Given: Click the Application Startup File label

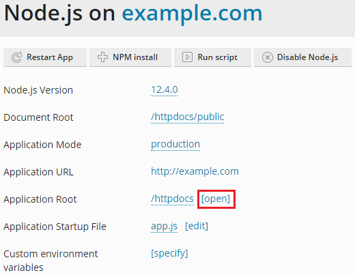Looking at the screenshot, I should click(x=55, y=227).
